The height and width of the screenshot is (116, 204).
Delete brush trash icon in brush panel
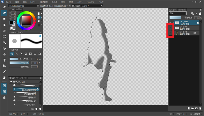(x=40, y=109)
